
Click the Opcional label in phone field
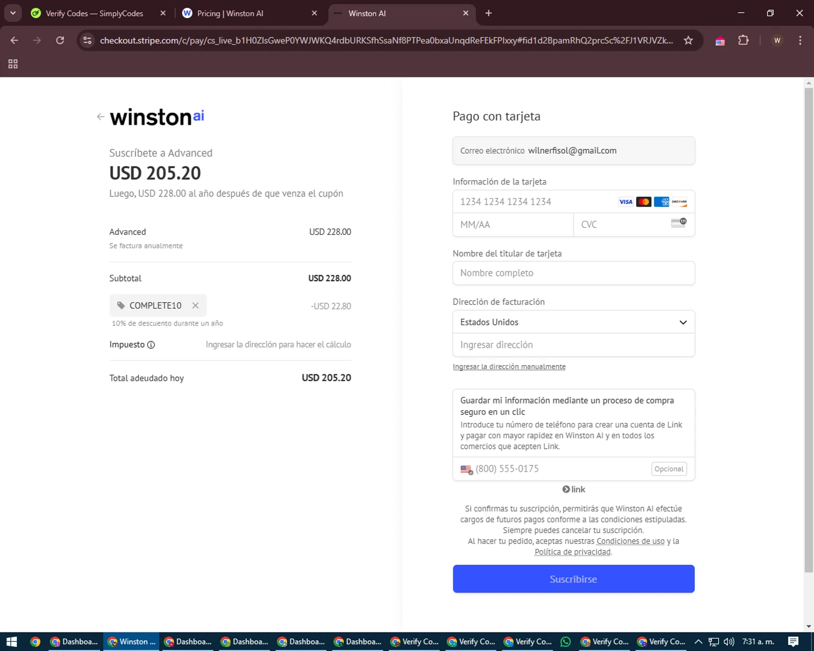point(669,469)
